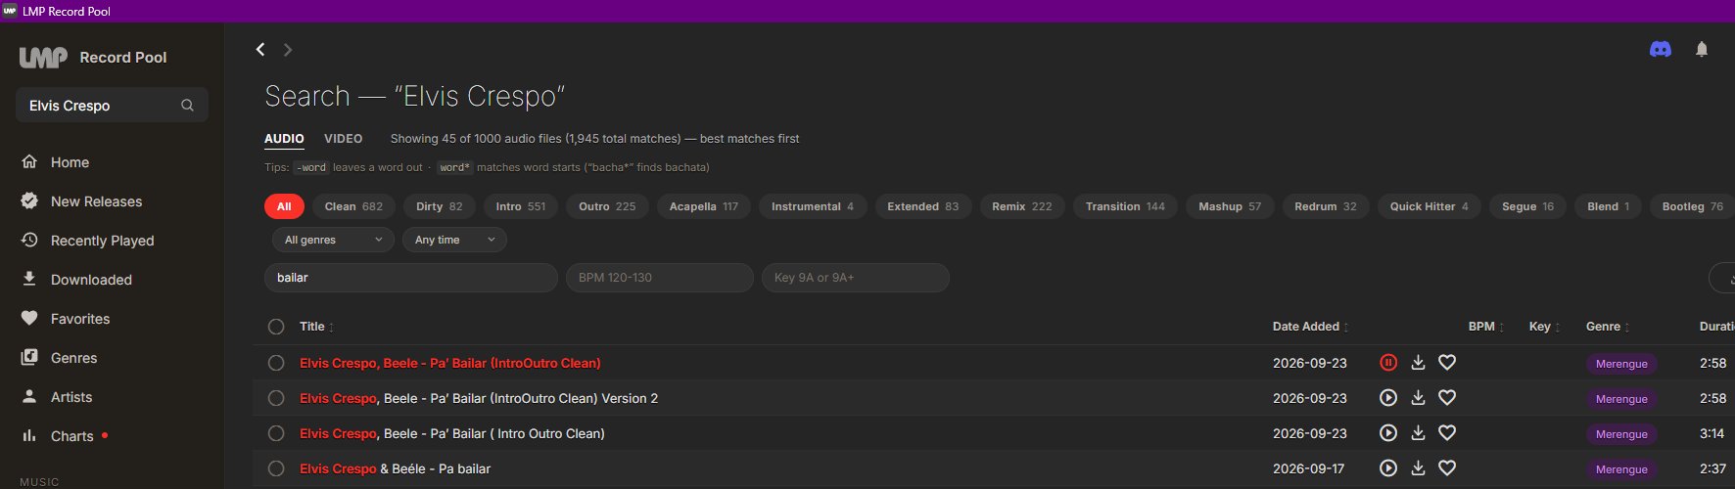The width and height of the screenshot is (1735, 489).
Task: Select the Elvis Crespo & Beéle row circle
Action: 276,468
